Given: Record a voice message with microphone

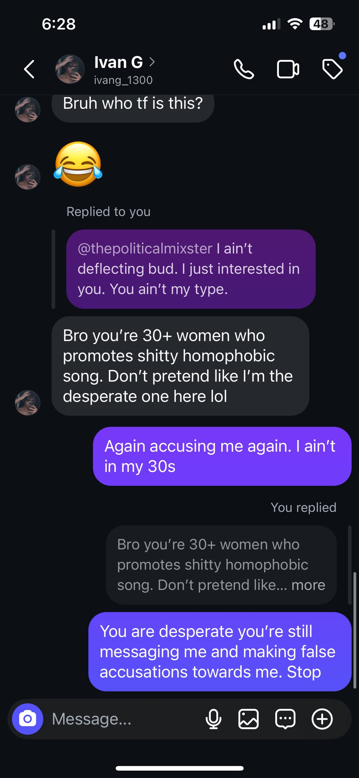Looking at the screenshot, I should 213,719.
